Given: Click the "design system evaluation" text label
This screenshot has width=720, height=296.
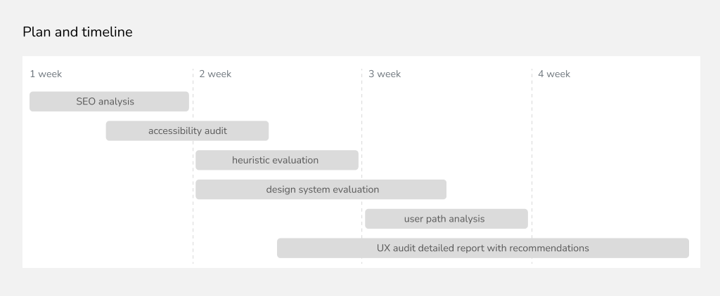Looking at the screenshot, I should tap(323, 190).
